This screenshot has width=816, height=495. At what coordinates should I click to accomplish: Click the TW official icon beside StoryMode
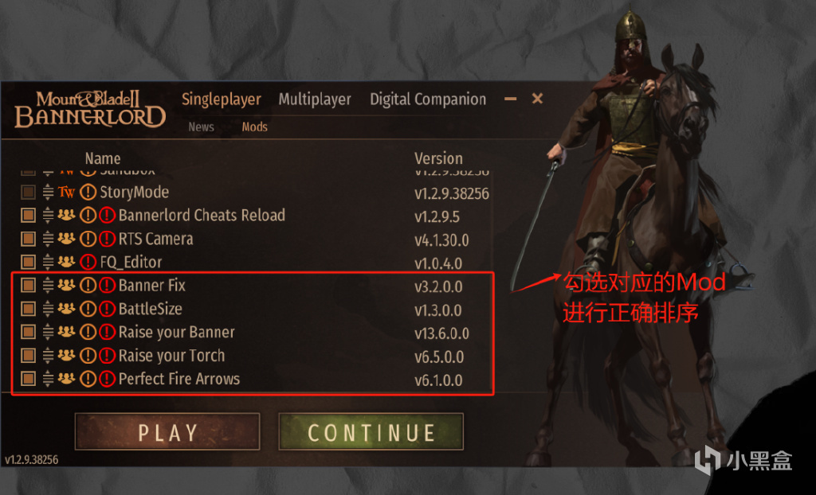click(66, 192)
